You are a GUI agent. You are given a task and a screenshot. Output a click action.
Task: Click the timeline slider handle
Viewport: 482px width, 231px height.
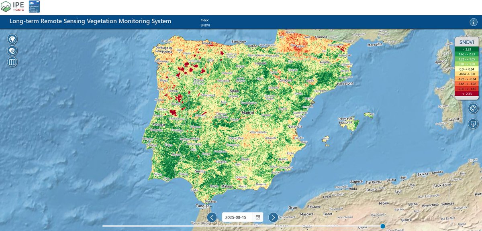[x=383, y=226]
